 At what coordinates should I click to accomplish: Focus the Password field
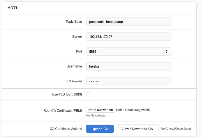pos(129,81)
